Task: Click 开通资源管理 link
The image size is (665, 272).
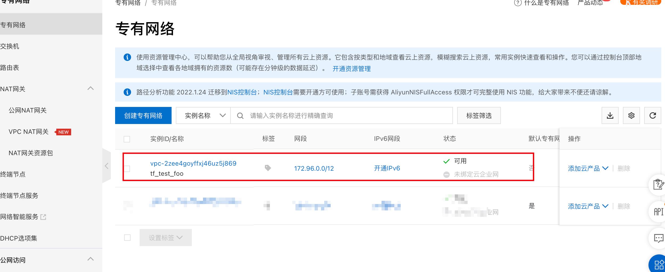Action: point(351,69)
